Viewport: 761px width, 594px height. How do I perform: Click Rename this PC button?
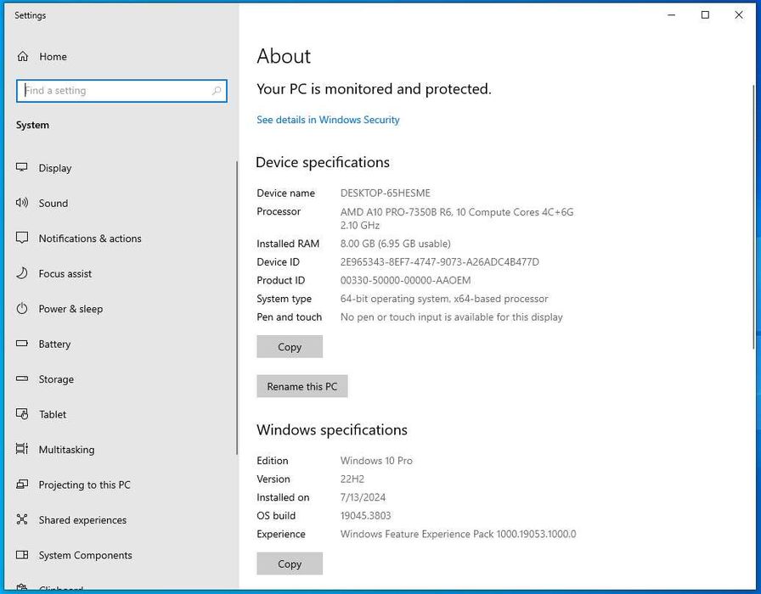[302, 386]
